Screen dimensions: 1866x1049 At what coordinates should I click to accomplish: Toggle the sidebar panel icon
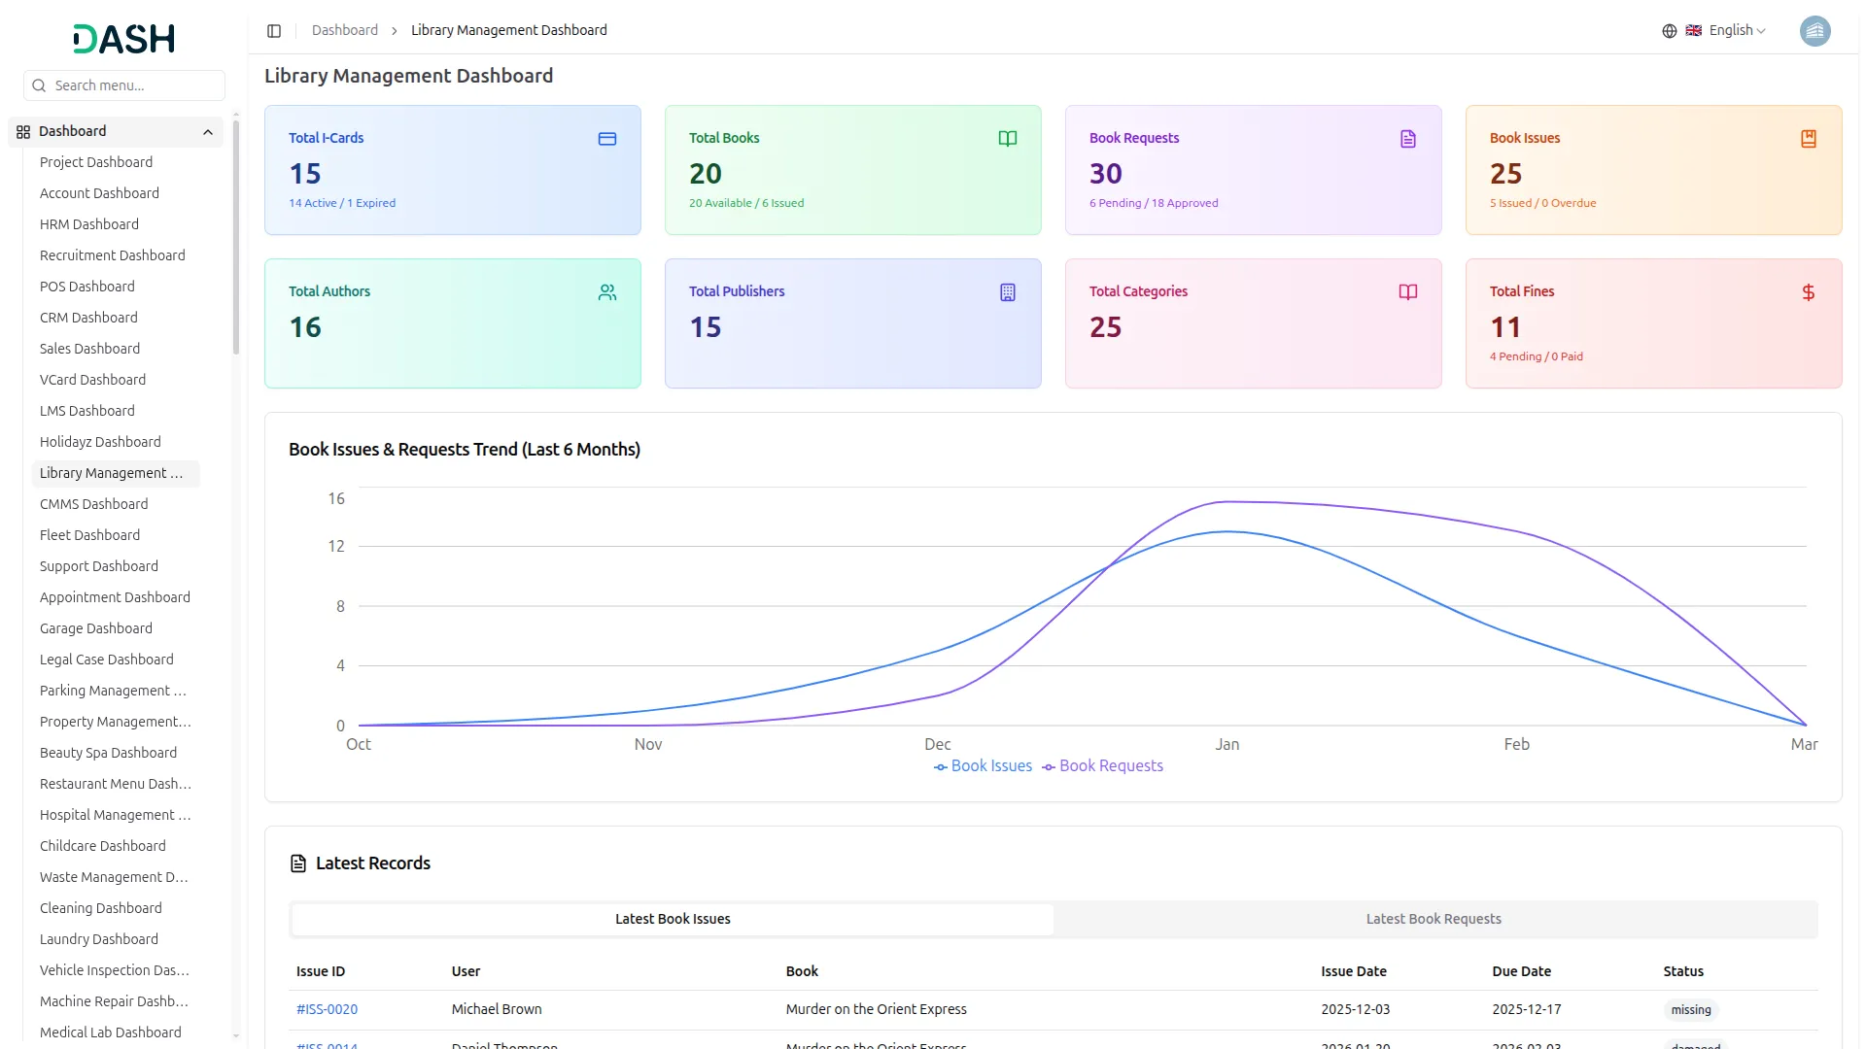(274, 31)
